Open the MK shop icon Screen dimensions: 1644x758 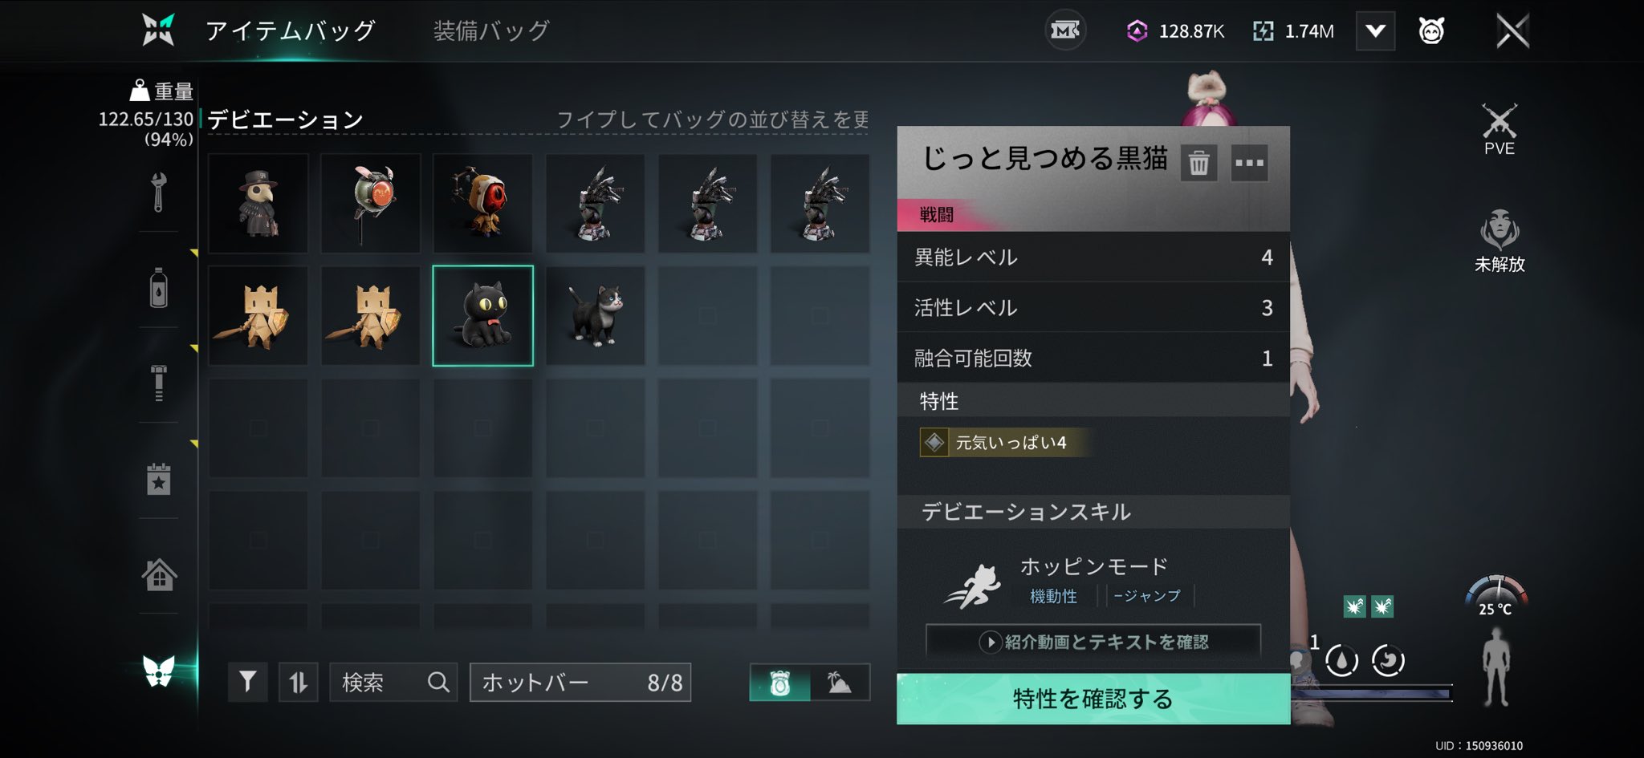1065,30
